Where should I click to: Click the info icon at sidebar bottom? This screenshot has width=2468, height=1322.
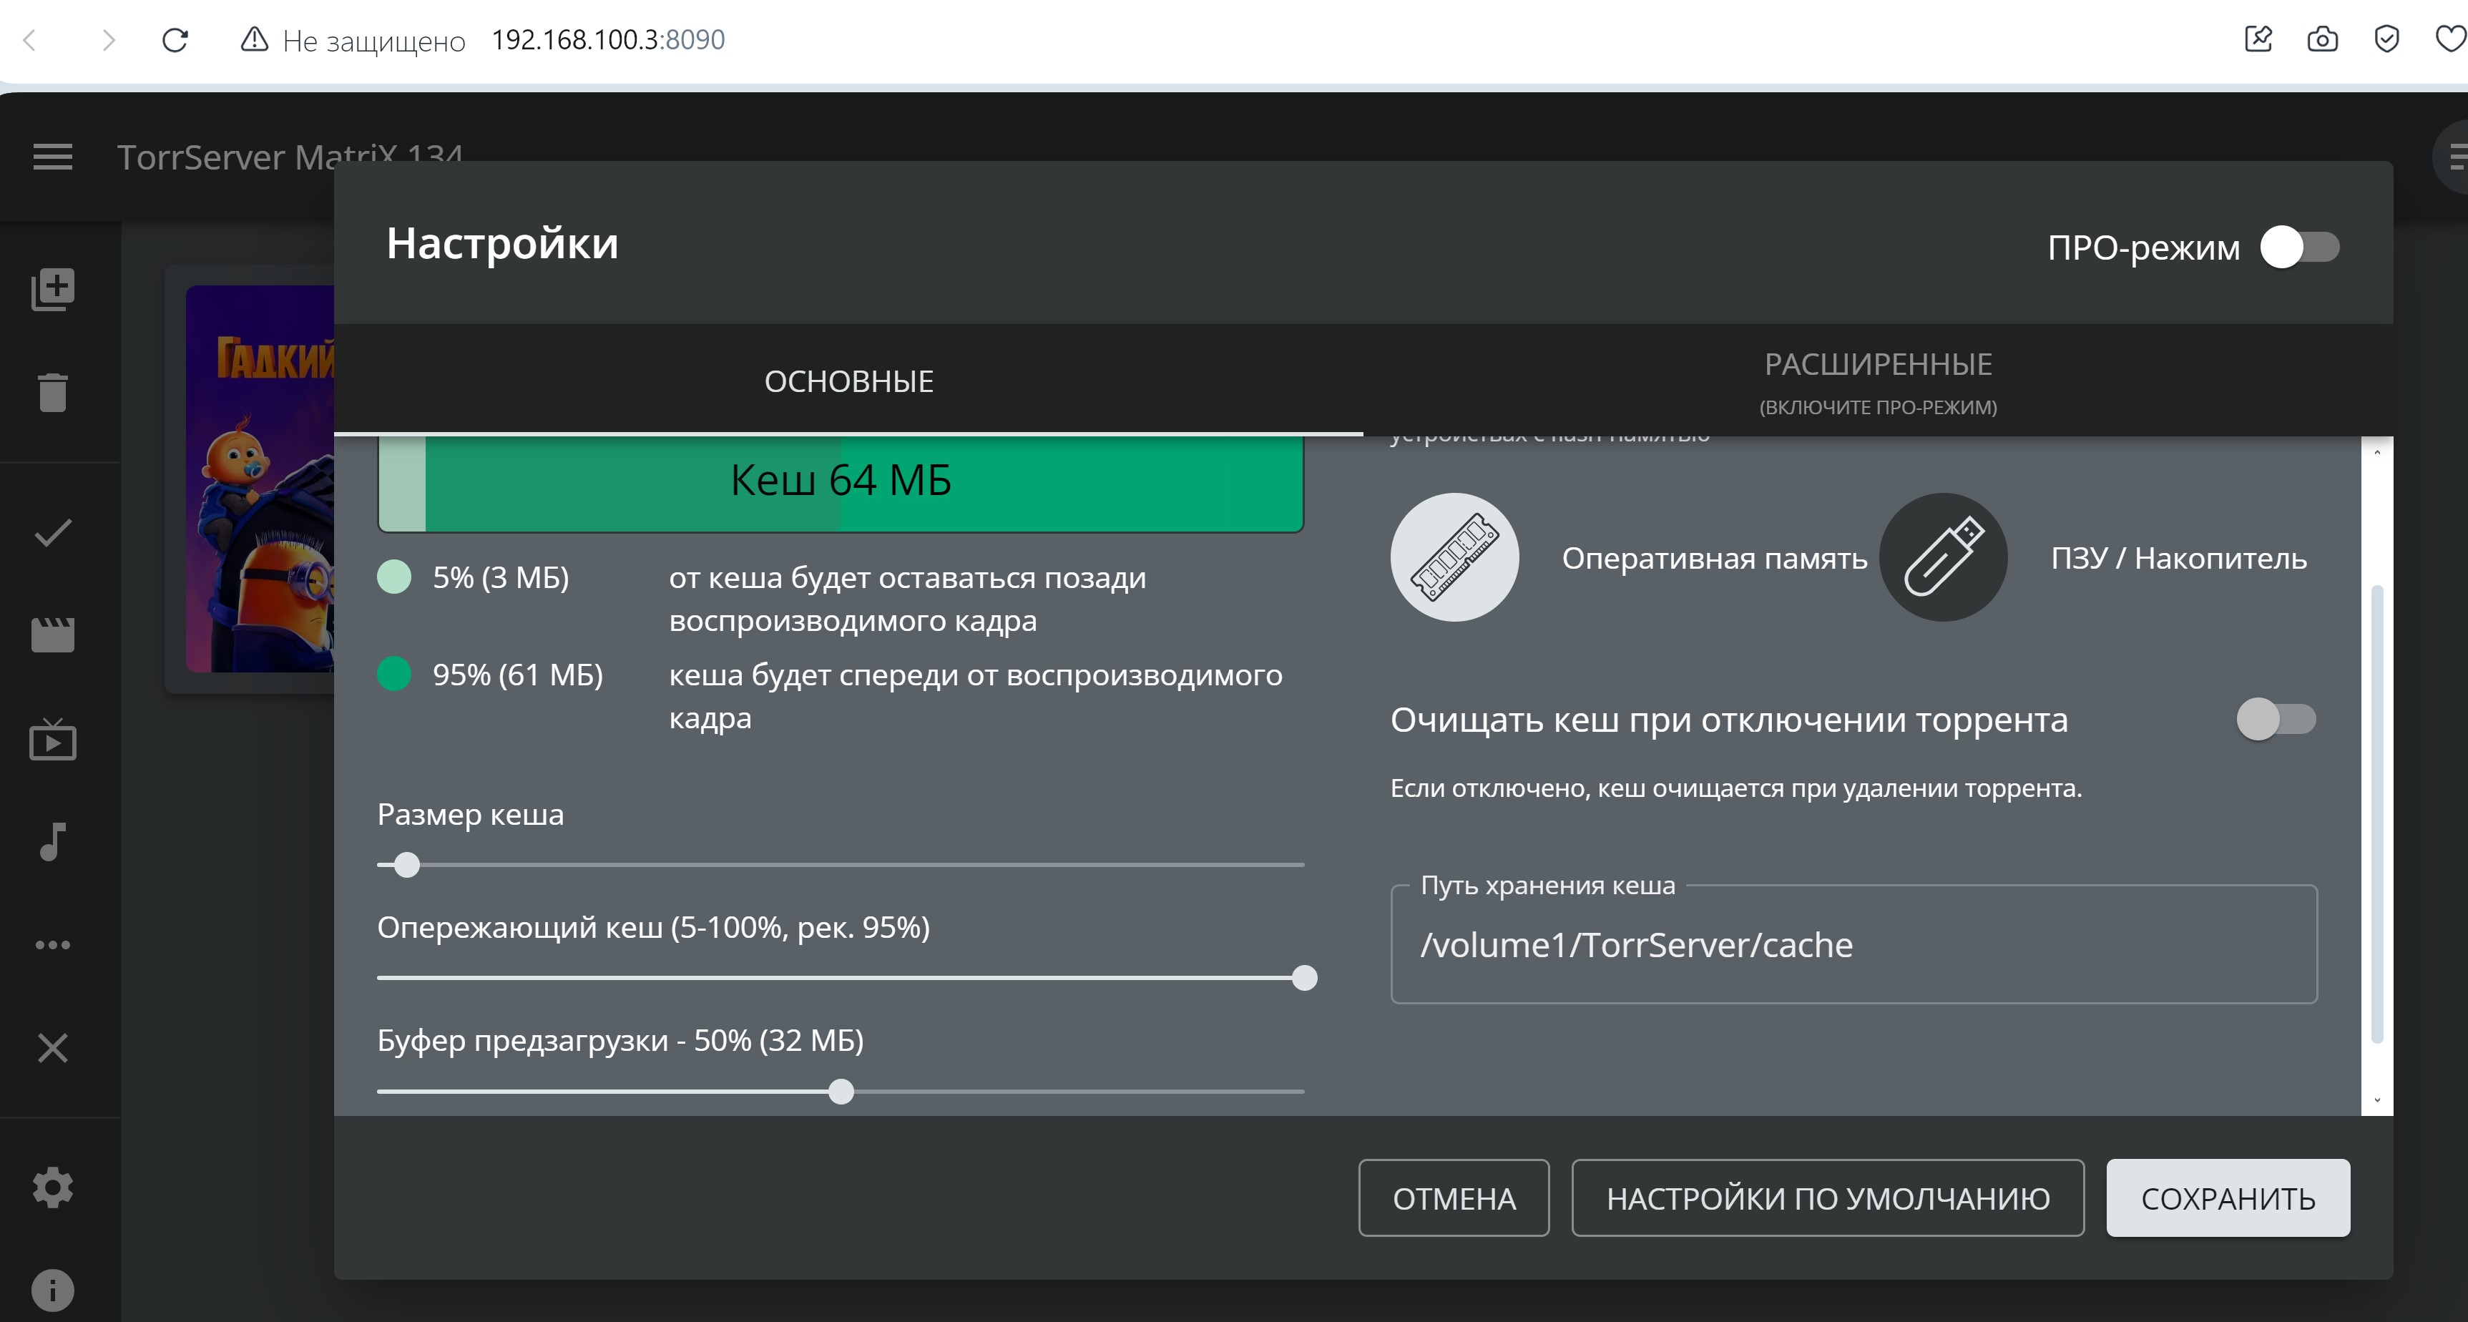(x=53, y=1289)
